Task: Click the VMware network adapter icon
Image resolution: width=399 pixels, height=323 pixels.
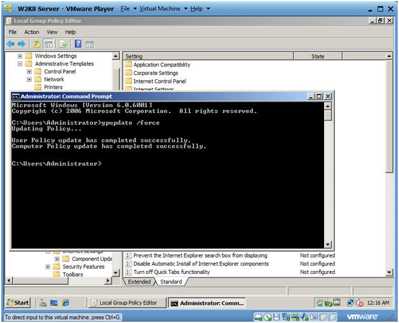Action: click(x=286, y=317)
